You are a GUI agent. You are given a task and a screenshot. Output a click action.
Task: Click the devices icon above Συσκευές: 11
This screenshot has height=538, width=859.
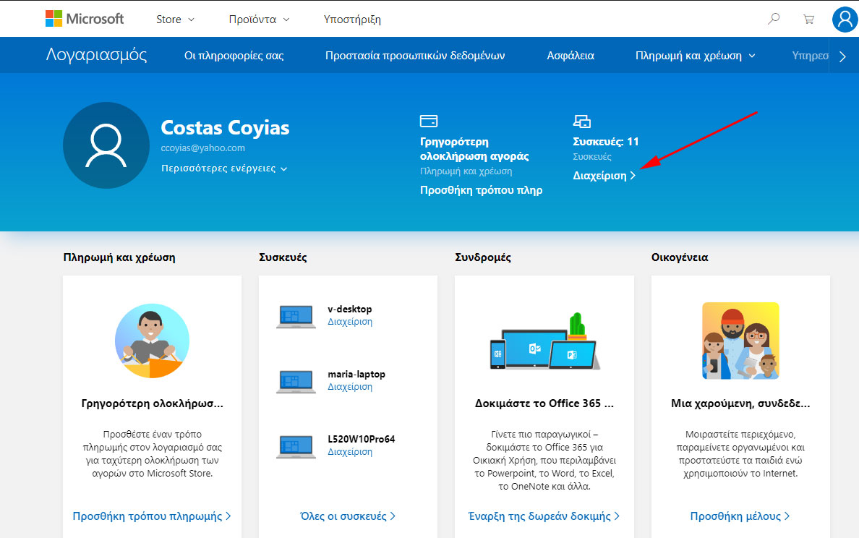(582, 121)
